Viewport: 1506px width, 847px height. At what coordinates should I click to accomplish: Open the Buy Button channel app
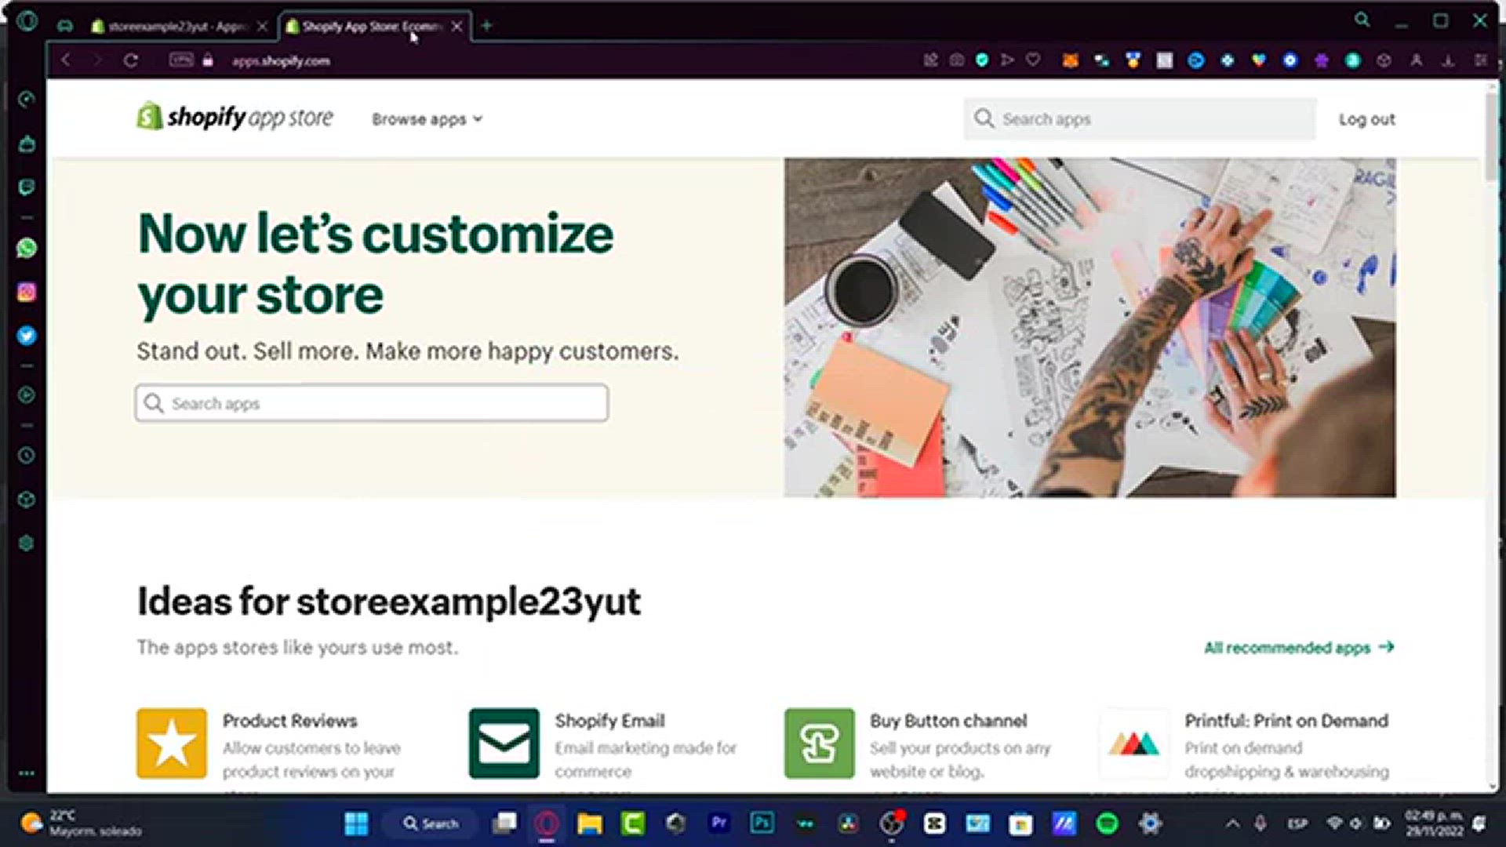[948, 721]
